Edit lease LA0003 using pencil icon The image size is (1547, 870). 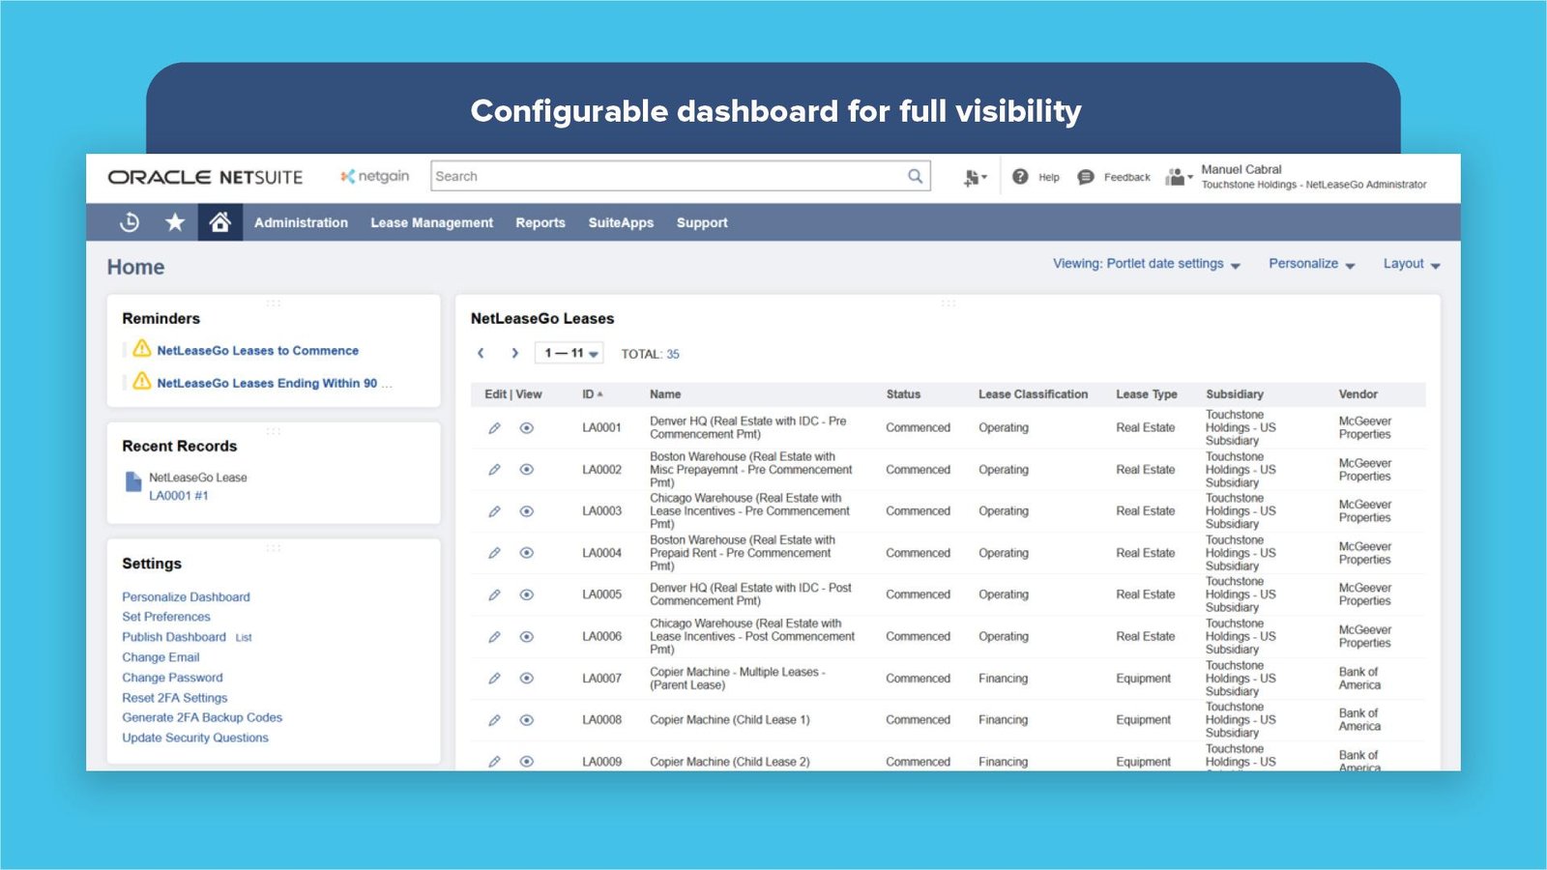494,511
